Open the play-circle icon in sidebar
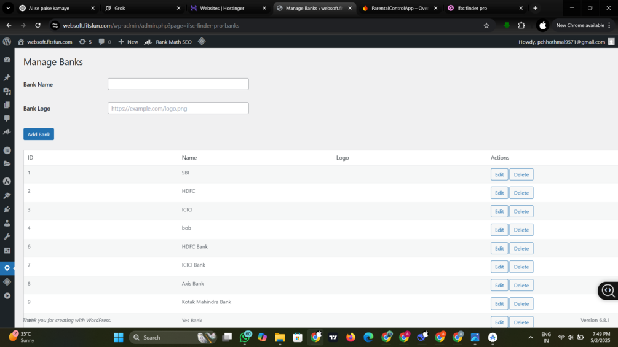618x347 pixels. 7,295
